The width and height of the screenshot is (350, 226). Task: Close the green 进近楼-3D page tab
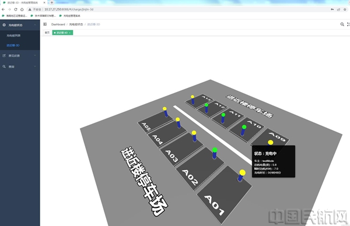tap(70, 33)
